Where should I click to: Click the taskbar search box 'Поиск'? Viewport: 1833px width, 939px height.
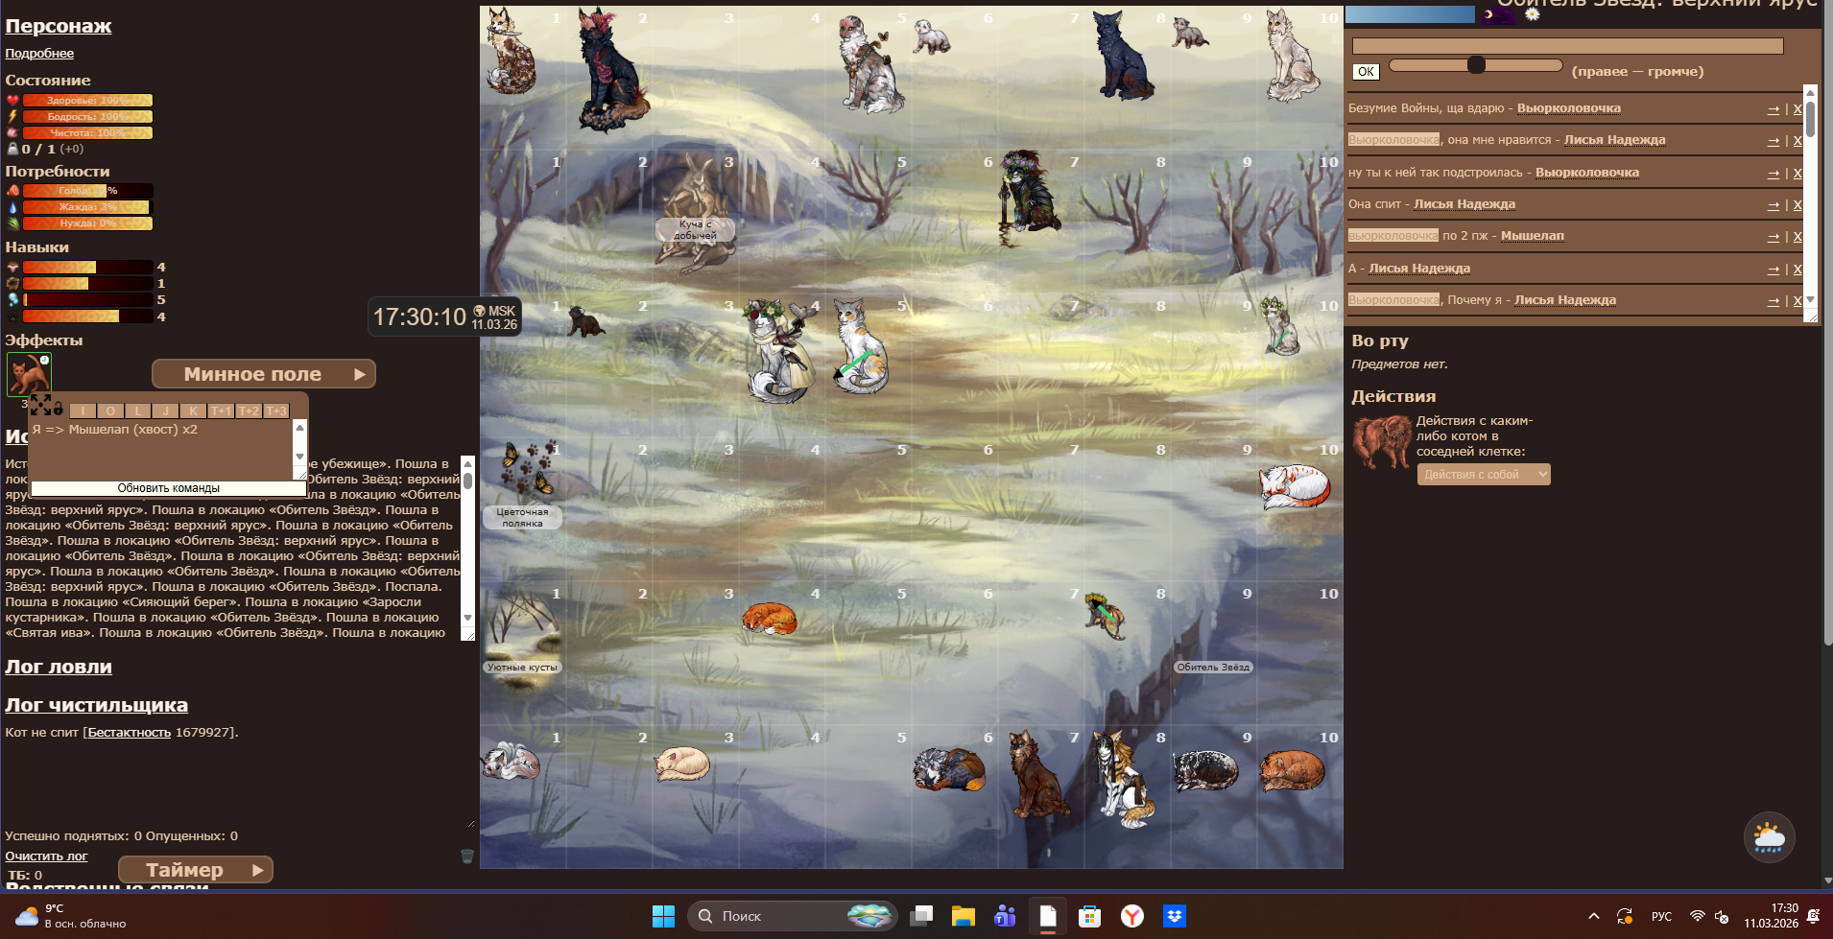pos(792,916)
